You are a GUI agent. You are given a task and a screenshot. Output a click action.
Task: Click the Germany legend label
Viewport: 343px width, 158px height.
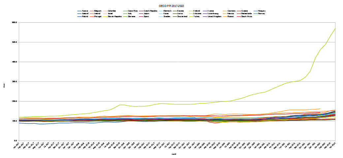(232, 11)
